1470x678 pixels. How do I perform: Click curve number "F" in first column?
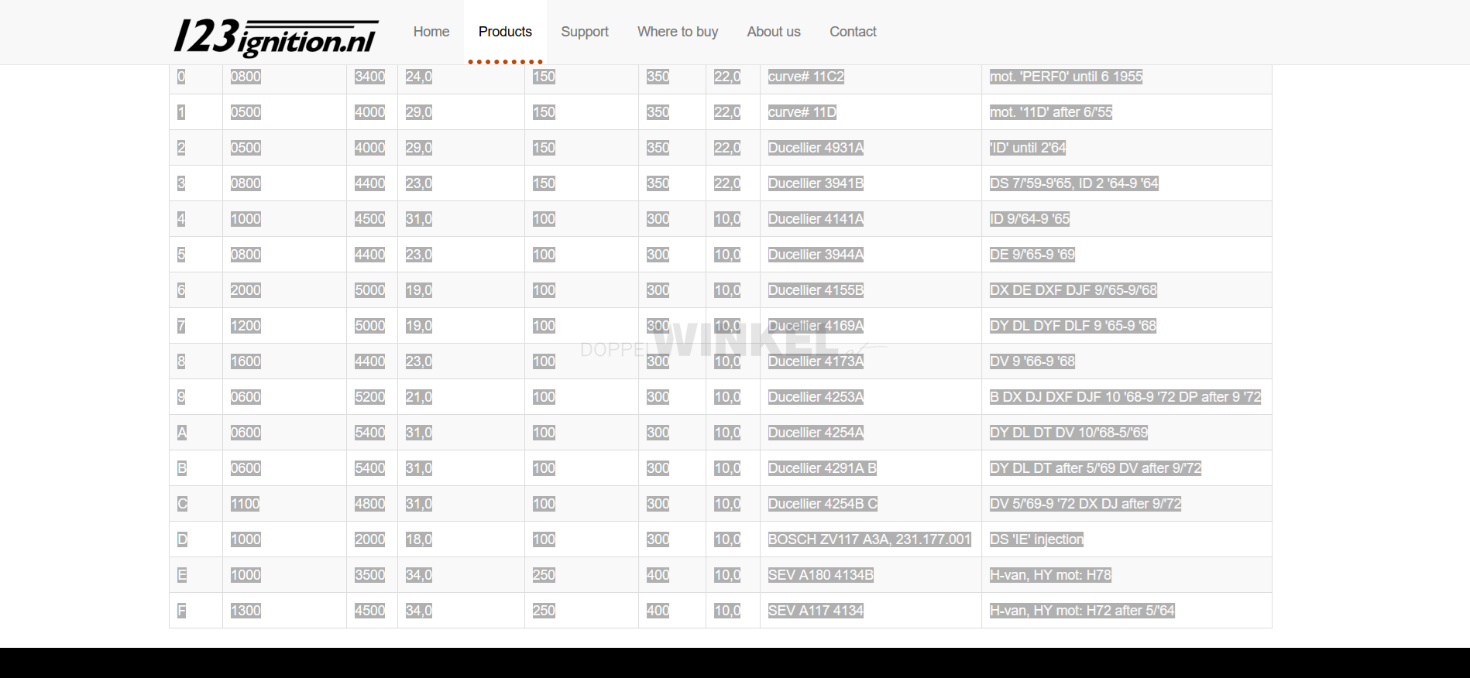pyautogui.click(x=182, y=611)
